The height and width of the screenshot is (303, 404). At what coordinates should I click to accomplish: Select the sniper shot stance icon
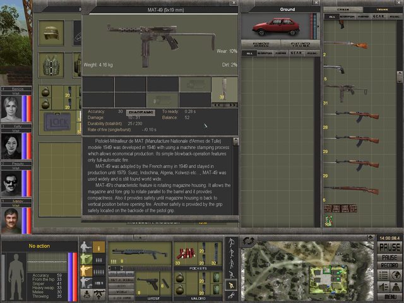[86, 283]
